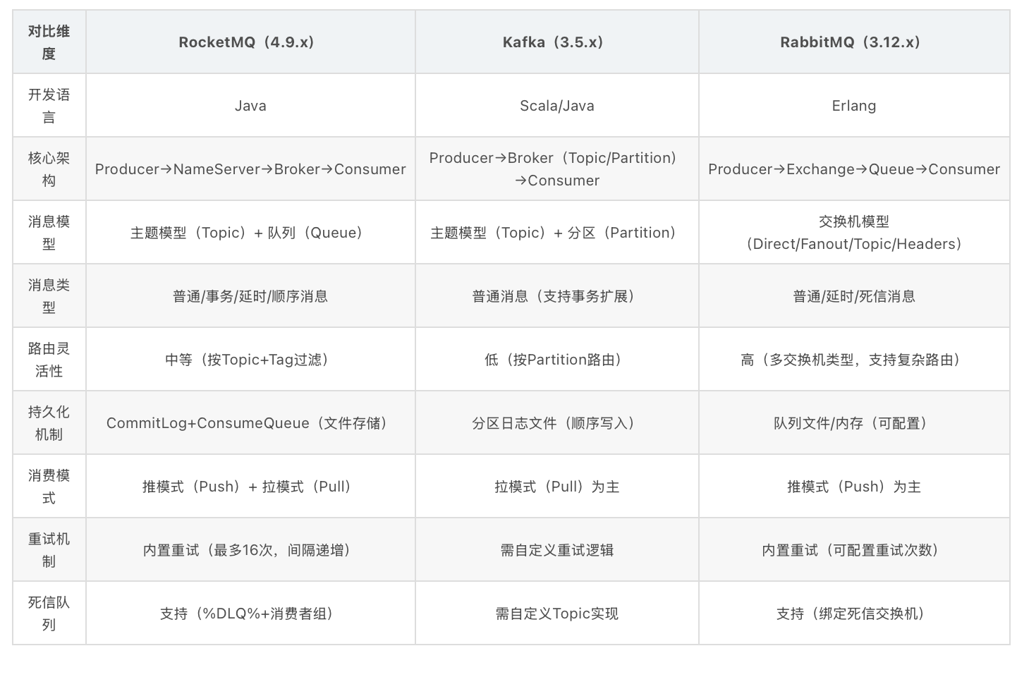The width and height of the screenshot is (1017, 677).
Task: Select the RabbitMQ（3.12.x）column header
Action: point(854,42)
